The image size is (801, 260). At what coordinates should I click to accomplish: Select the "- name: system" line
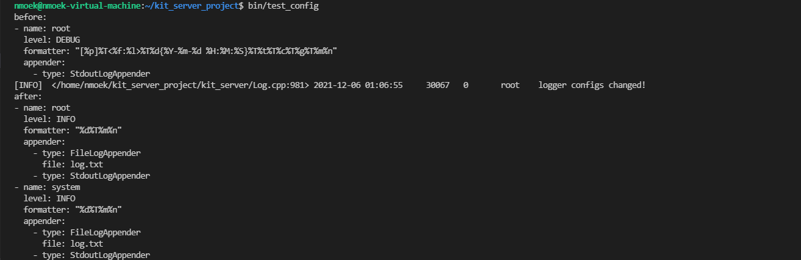(47, 187)
